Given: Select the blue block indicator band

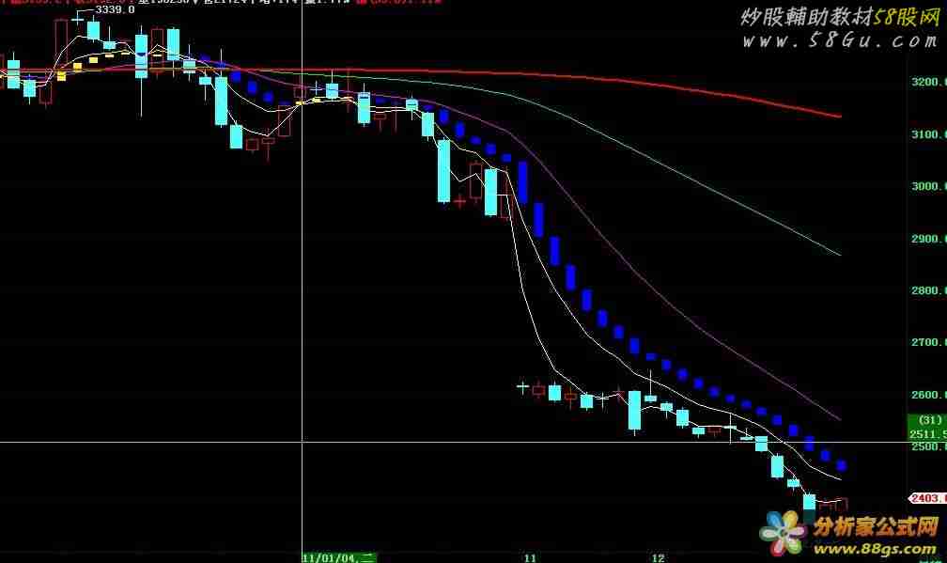Looking at the screenshot, I should [571, 278].
